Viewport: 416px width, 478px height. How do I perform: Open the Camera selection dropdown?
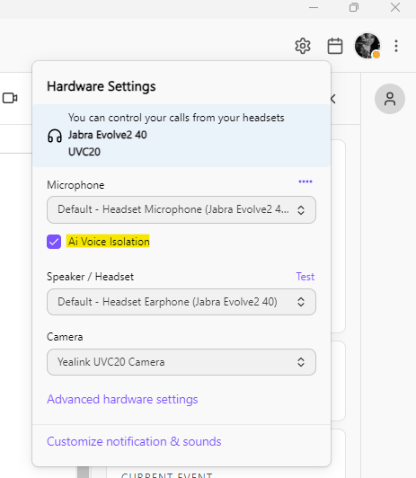pos(181,362)
